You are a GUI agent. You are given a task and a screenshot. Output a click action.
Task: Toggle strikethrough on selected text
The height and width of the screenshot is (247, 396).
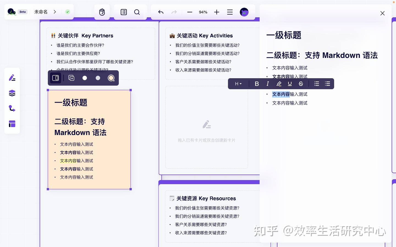(301, 84)
